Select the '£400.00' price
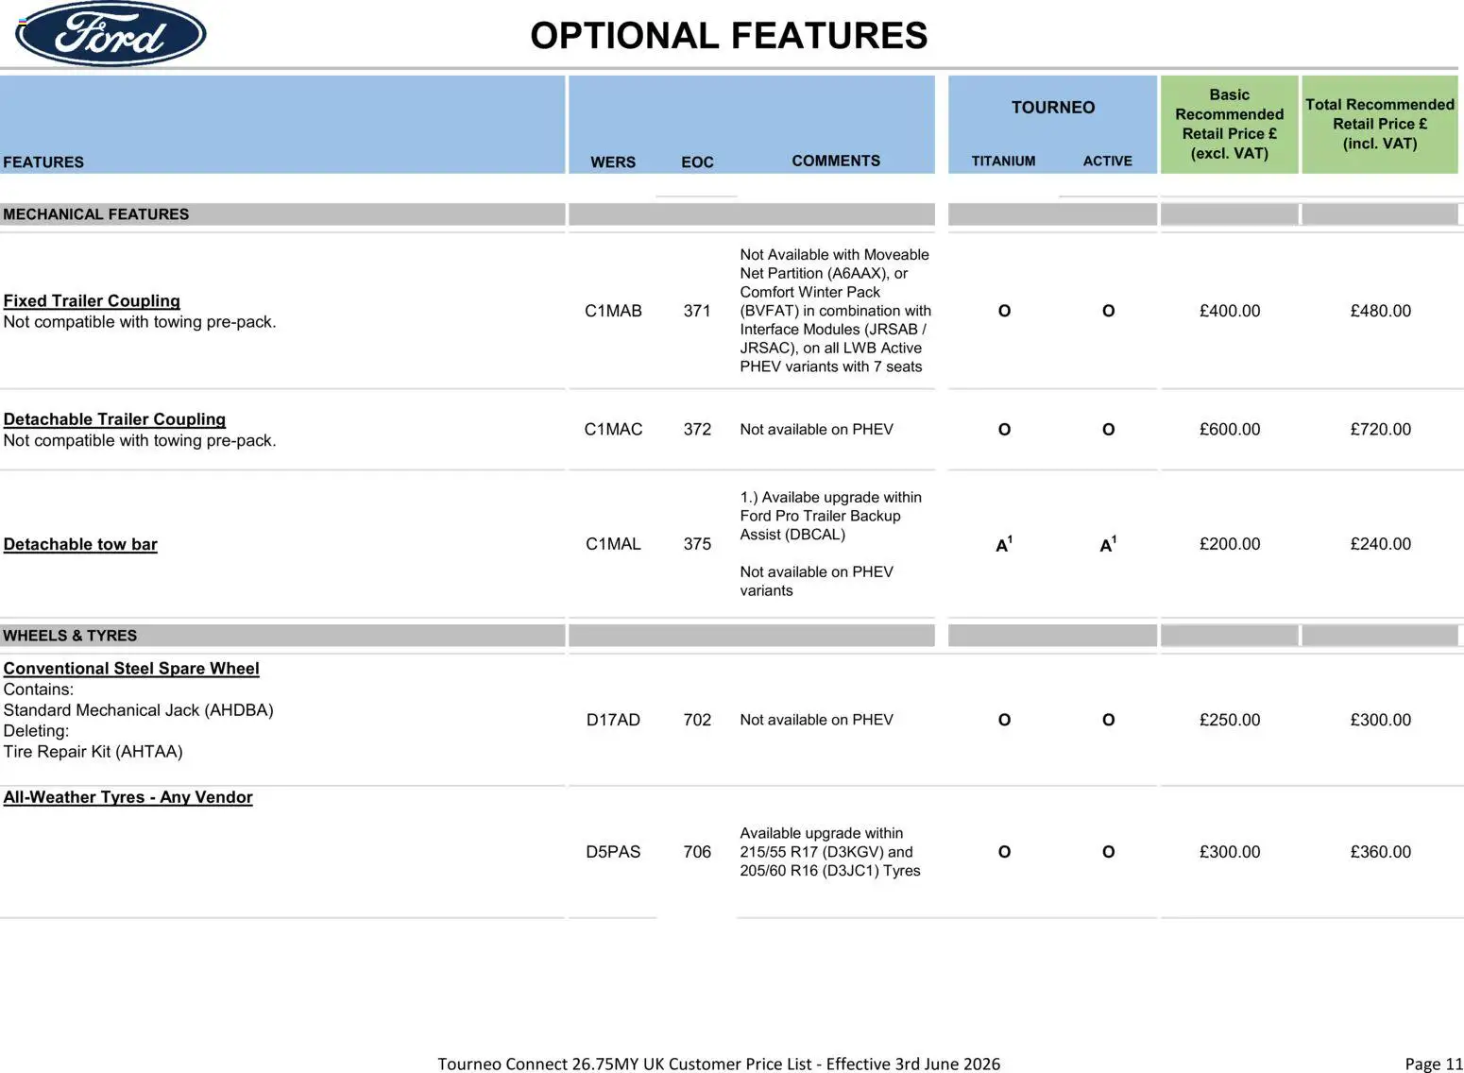Viewport: 1464px width, 1073px height. coord(1230,311)
